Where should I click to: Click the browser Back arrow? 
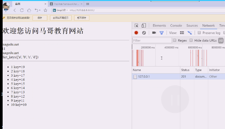point(14,10)
